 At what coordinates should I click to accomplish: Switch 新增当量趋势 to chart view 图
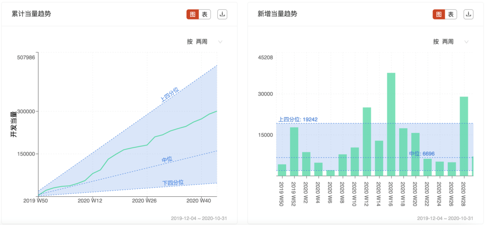pos(439,14)
